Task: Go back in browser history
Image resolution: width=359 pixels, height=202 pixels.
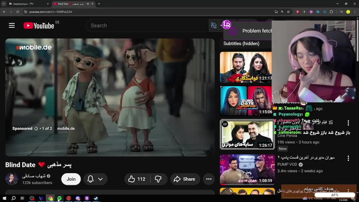Action: pyautogui.click(x=4, y=12)
